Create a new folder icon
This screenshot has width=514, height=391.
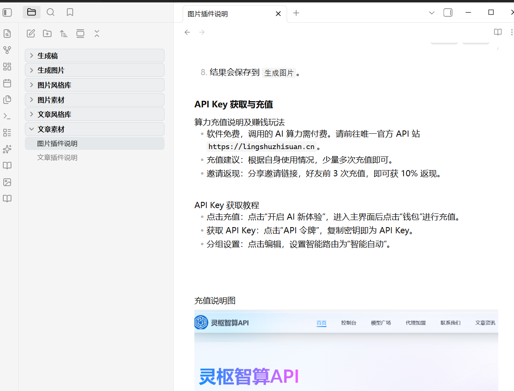click(x=47, y=34)
